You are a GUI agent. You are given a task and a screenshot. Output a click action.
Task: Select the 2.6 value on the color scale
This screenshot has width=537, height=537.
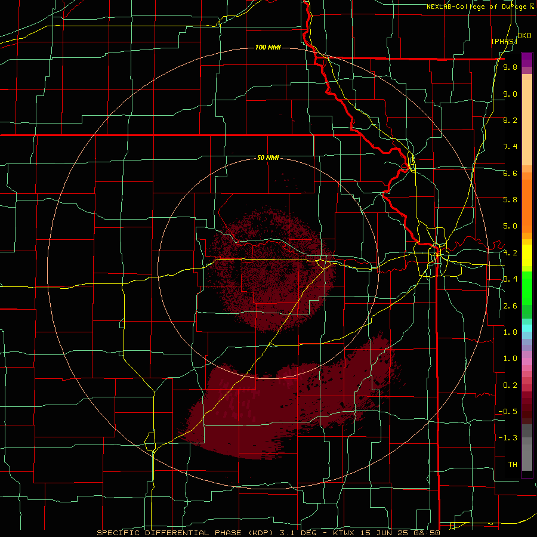click(510, 306)
